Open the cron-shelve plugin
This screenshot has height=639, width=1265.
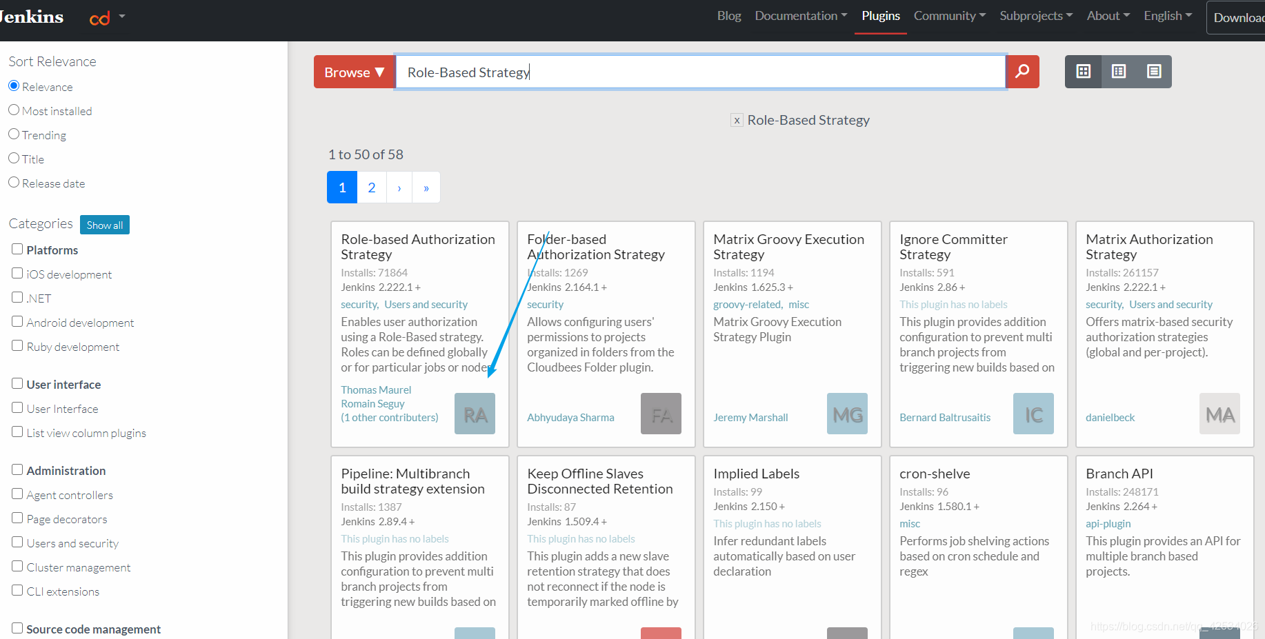coord(935,474)
